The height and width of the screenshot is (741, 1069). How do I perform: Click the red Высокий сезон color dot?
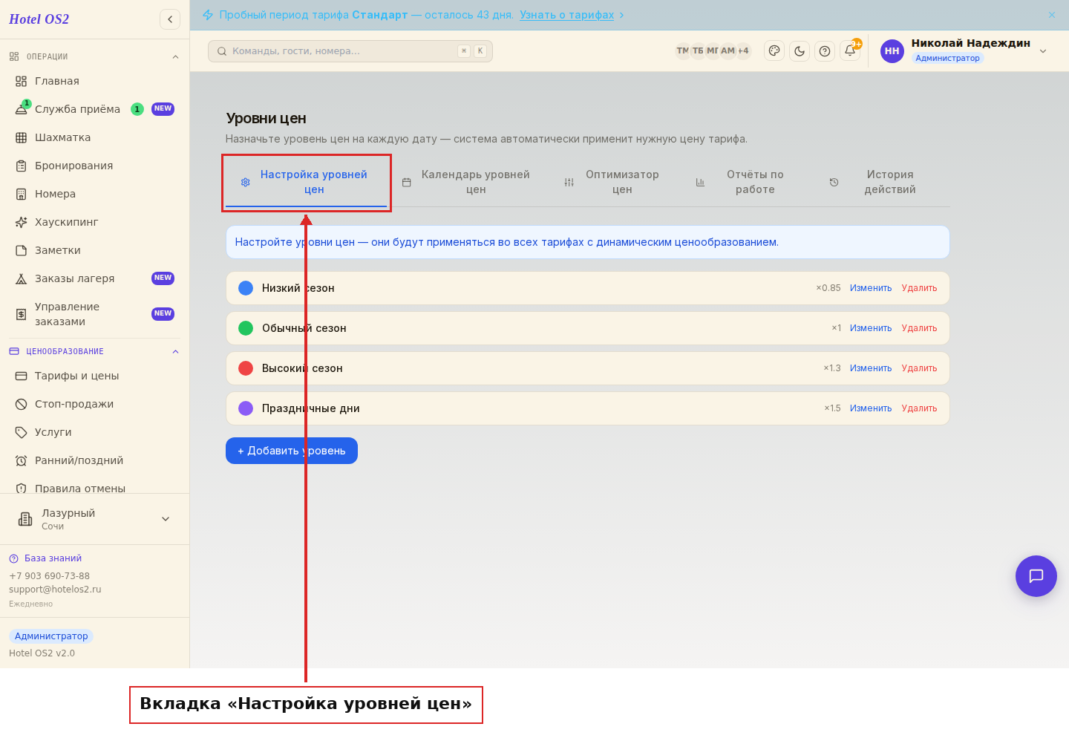246,368
